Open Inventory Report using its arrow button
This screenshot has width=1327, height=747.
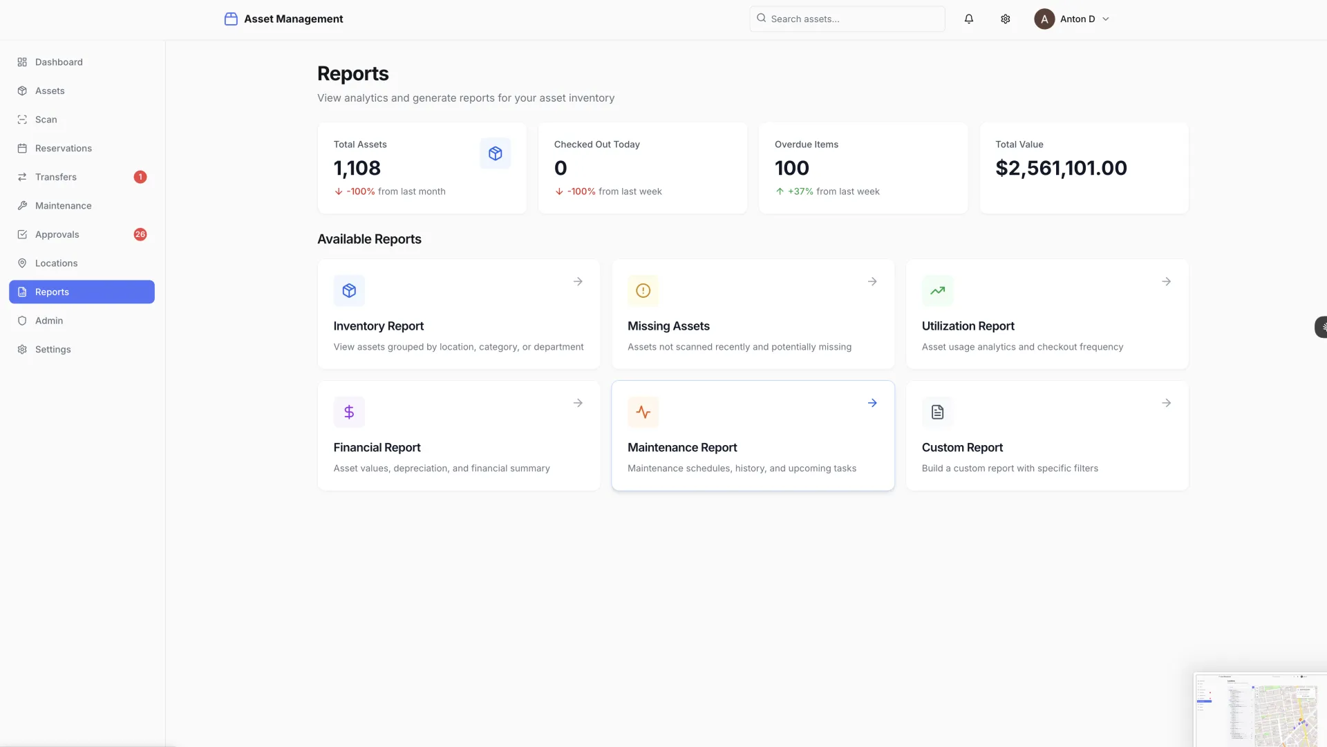click(x=578, y=281)
